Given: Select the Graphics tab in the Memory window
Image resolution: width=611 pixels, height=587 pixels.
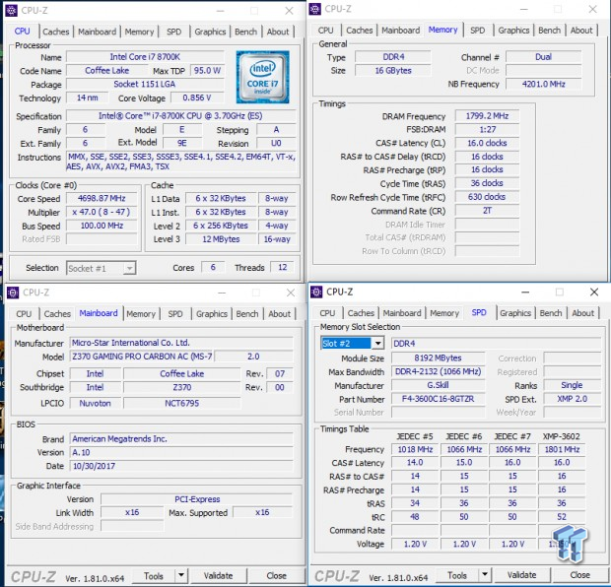Looking at the screenshot, I should tap(513, 31).
